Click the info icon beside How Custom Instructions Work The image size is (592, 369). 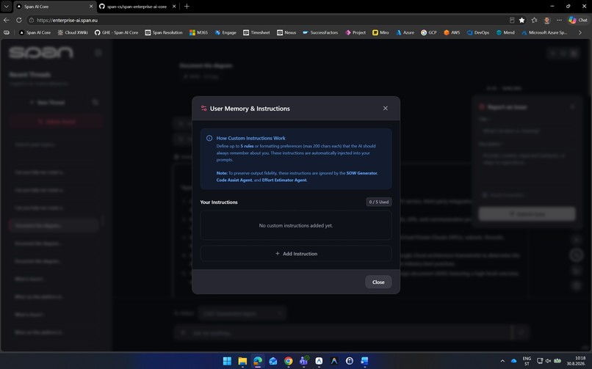pos(209,138)
